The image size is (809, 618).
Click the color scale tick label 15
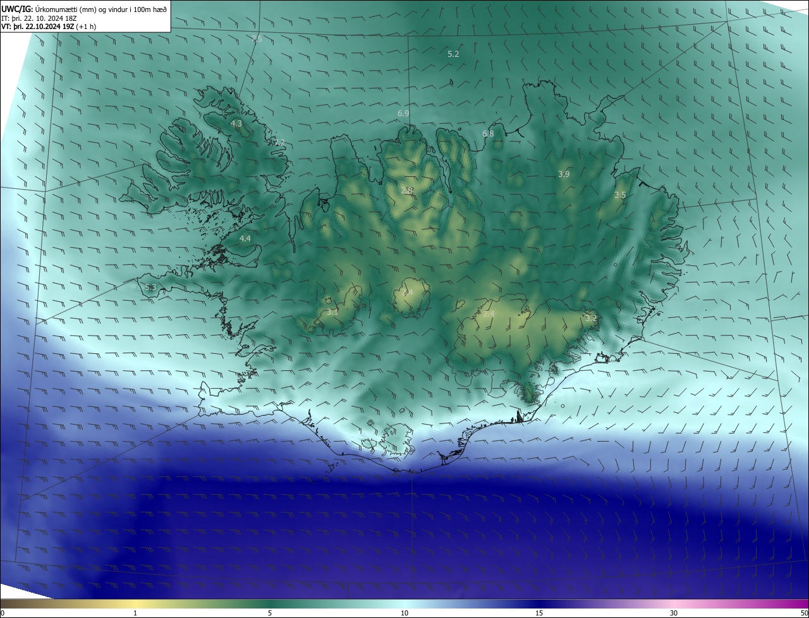tap(539, 613)
